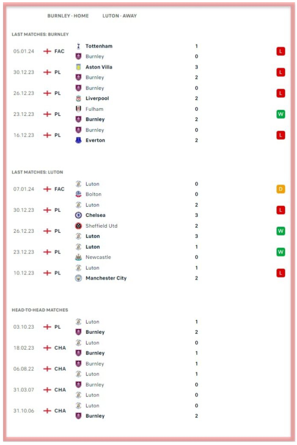Click the win badge for Fulham match
The image size is (297, 445).
pos(280,114)
